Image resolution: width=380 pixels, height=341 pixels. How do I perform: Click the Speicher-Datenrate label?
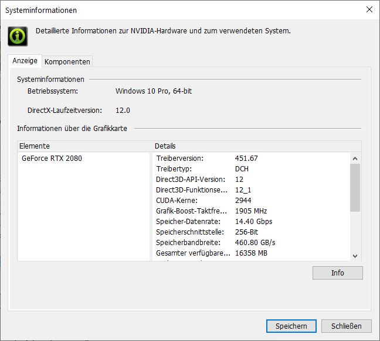[188, 221]
